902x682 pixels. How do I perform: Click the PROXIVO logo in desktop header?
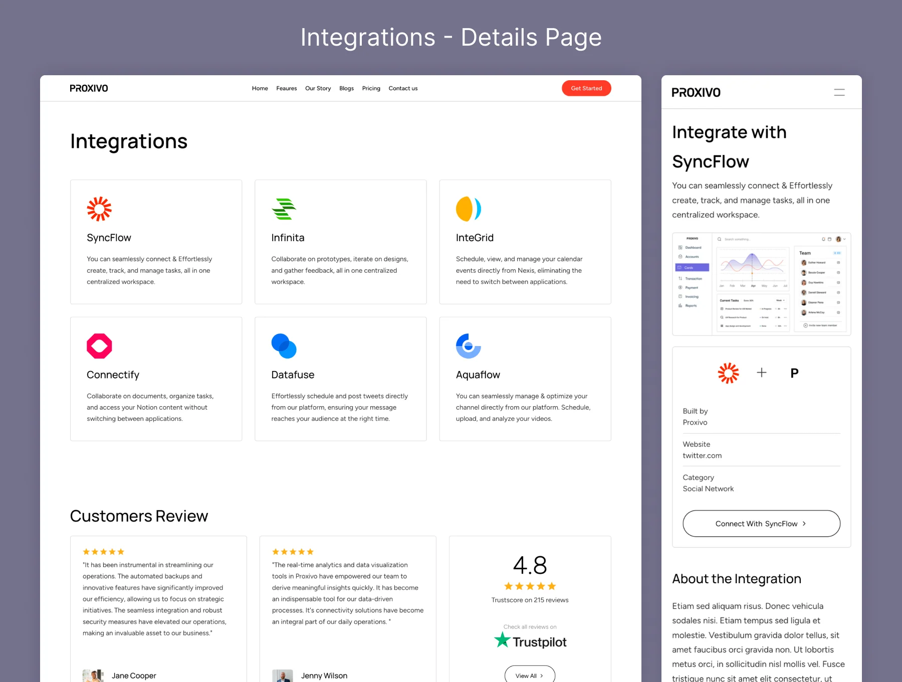pyautogui.click(x=89, y=88)
